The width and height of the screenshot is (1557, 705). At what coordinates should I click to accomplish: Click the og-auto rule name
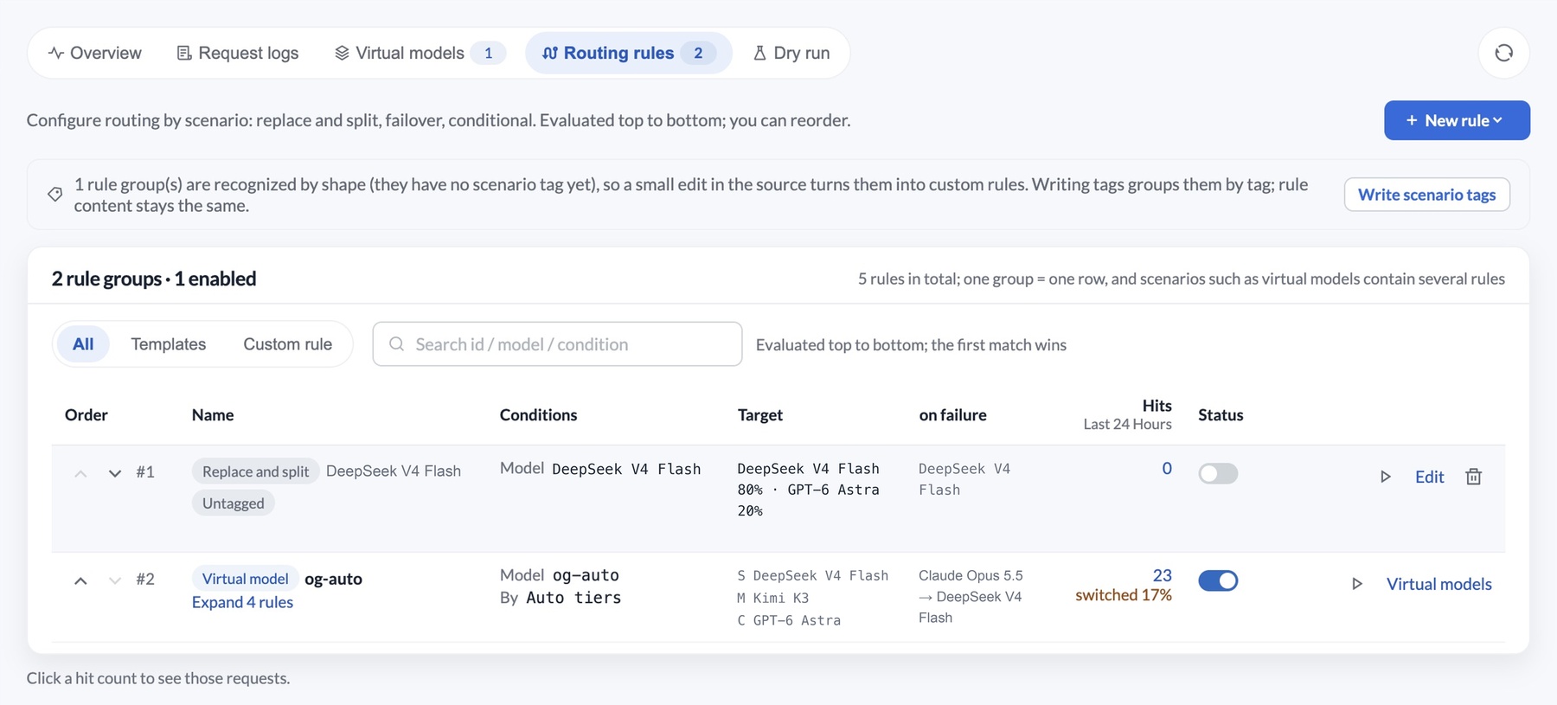(333, 579)
